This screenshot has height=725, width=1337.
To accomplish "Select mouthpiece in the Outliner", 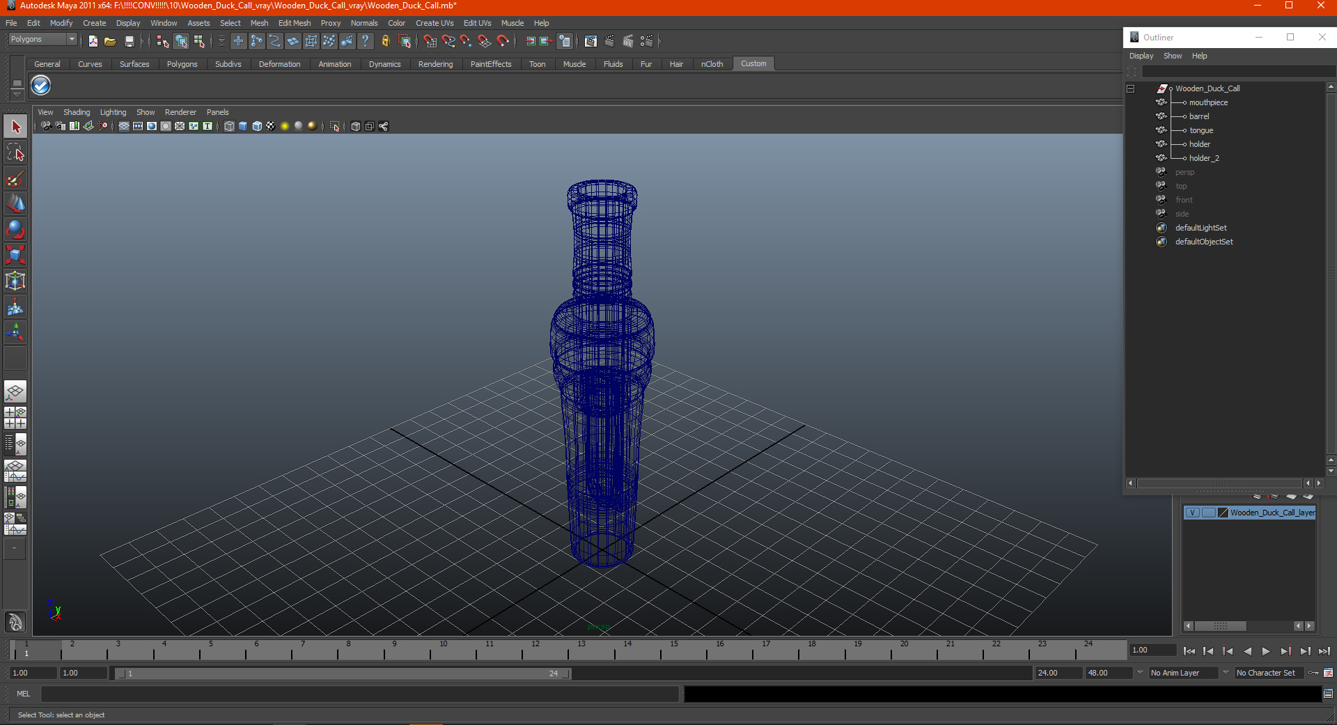I will click(1208, 102).
